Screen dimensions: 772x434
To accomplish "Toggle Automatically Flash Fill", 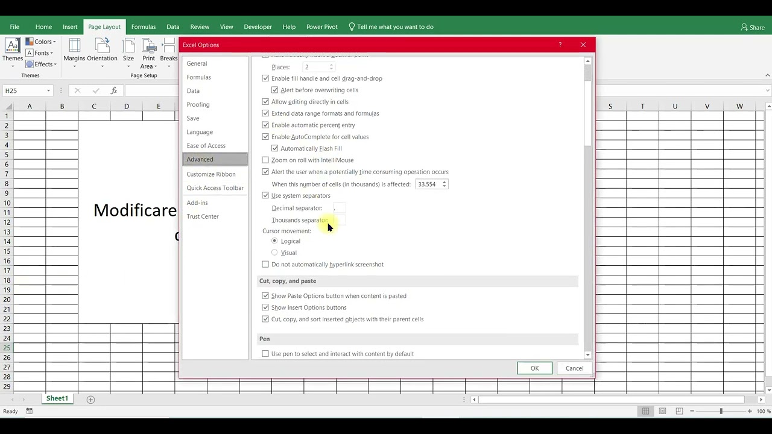I will coord(275,148).
